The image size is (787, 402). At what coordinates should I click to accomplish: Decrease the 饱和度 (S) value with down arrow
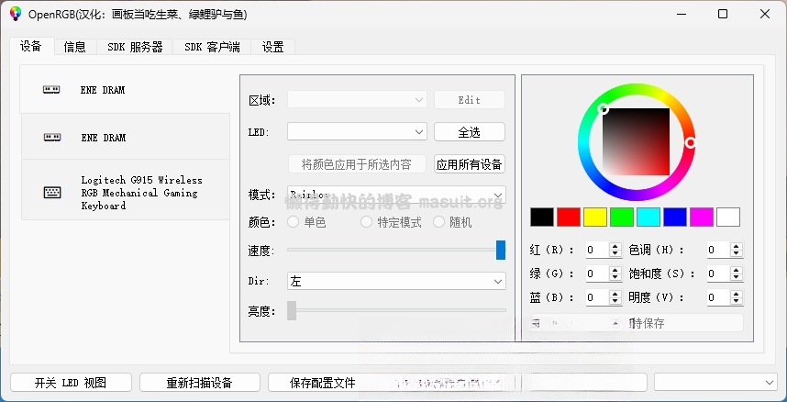[737, 277]
